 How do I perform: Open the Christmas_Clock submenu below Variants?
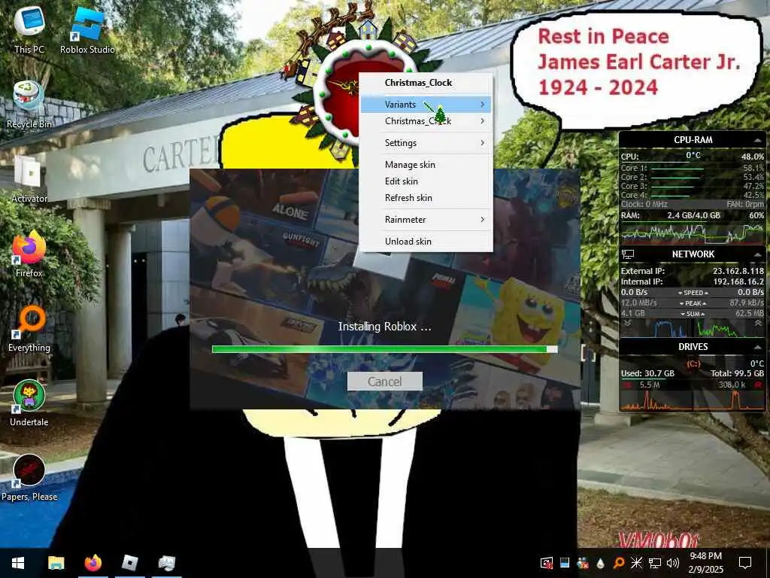[x=426, y=121]
